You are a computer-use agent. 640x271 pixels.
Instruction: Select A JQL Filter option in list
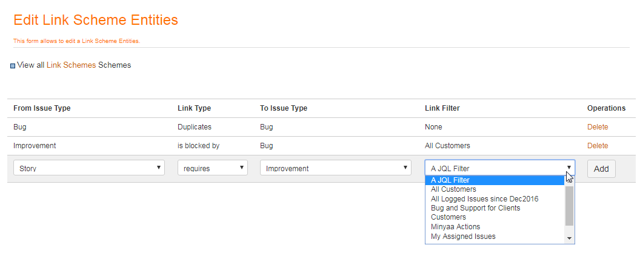pyautogui.click(x=495, y=180)
